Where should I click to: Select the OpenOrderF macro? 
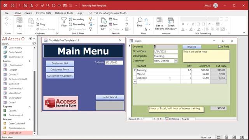17,133
